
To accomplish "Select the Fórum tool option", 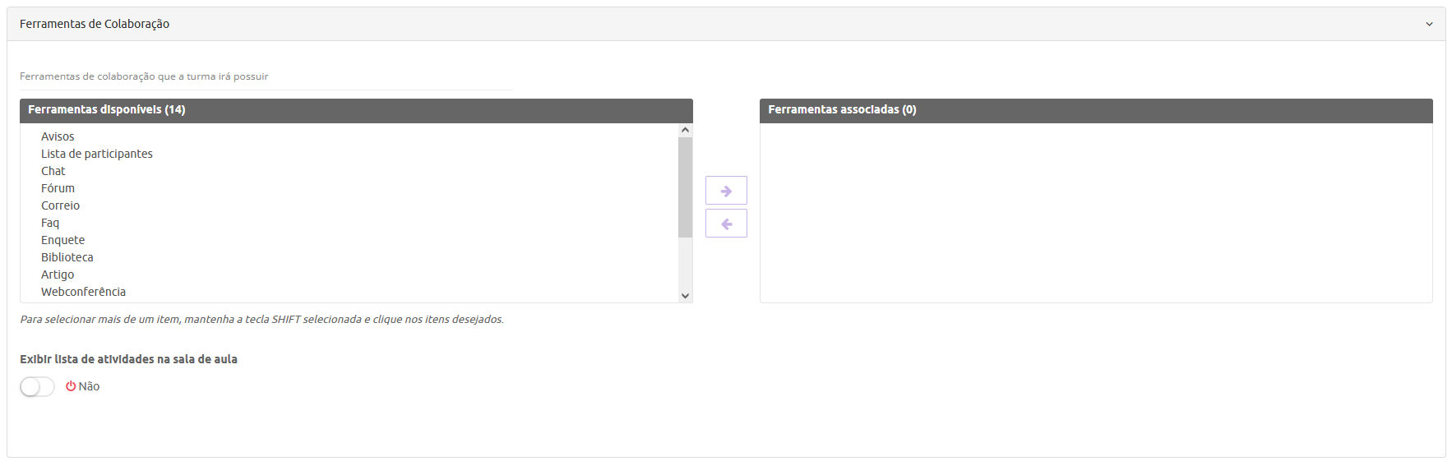I will (58, 188).
